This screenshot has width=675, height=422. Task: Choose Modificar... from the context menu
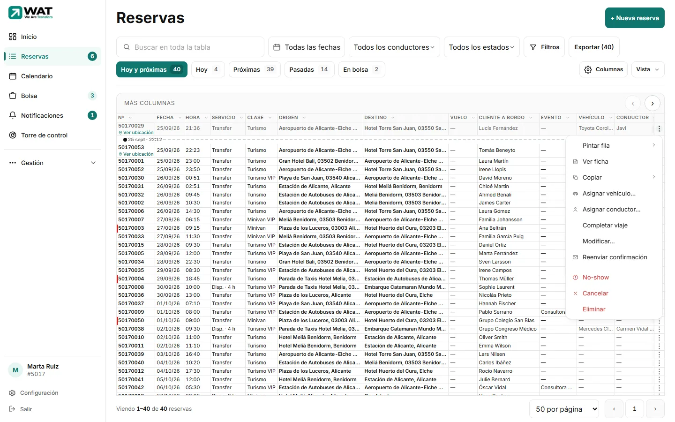click(x=614, y=241)
